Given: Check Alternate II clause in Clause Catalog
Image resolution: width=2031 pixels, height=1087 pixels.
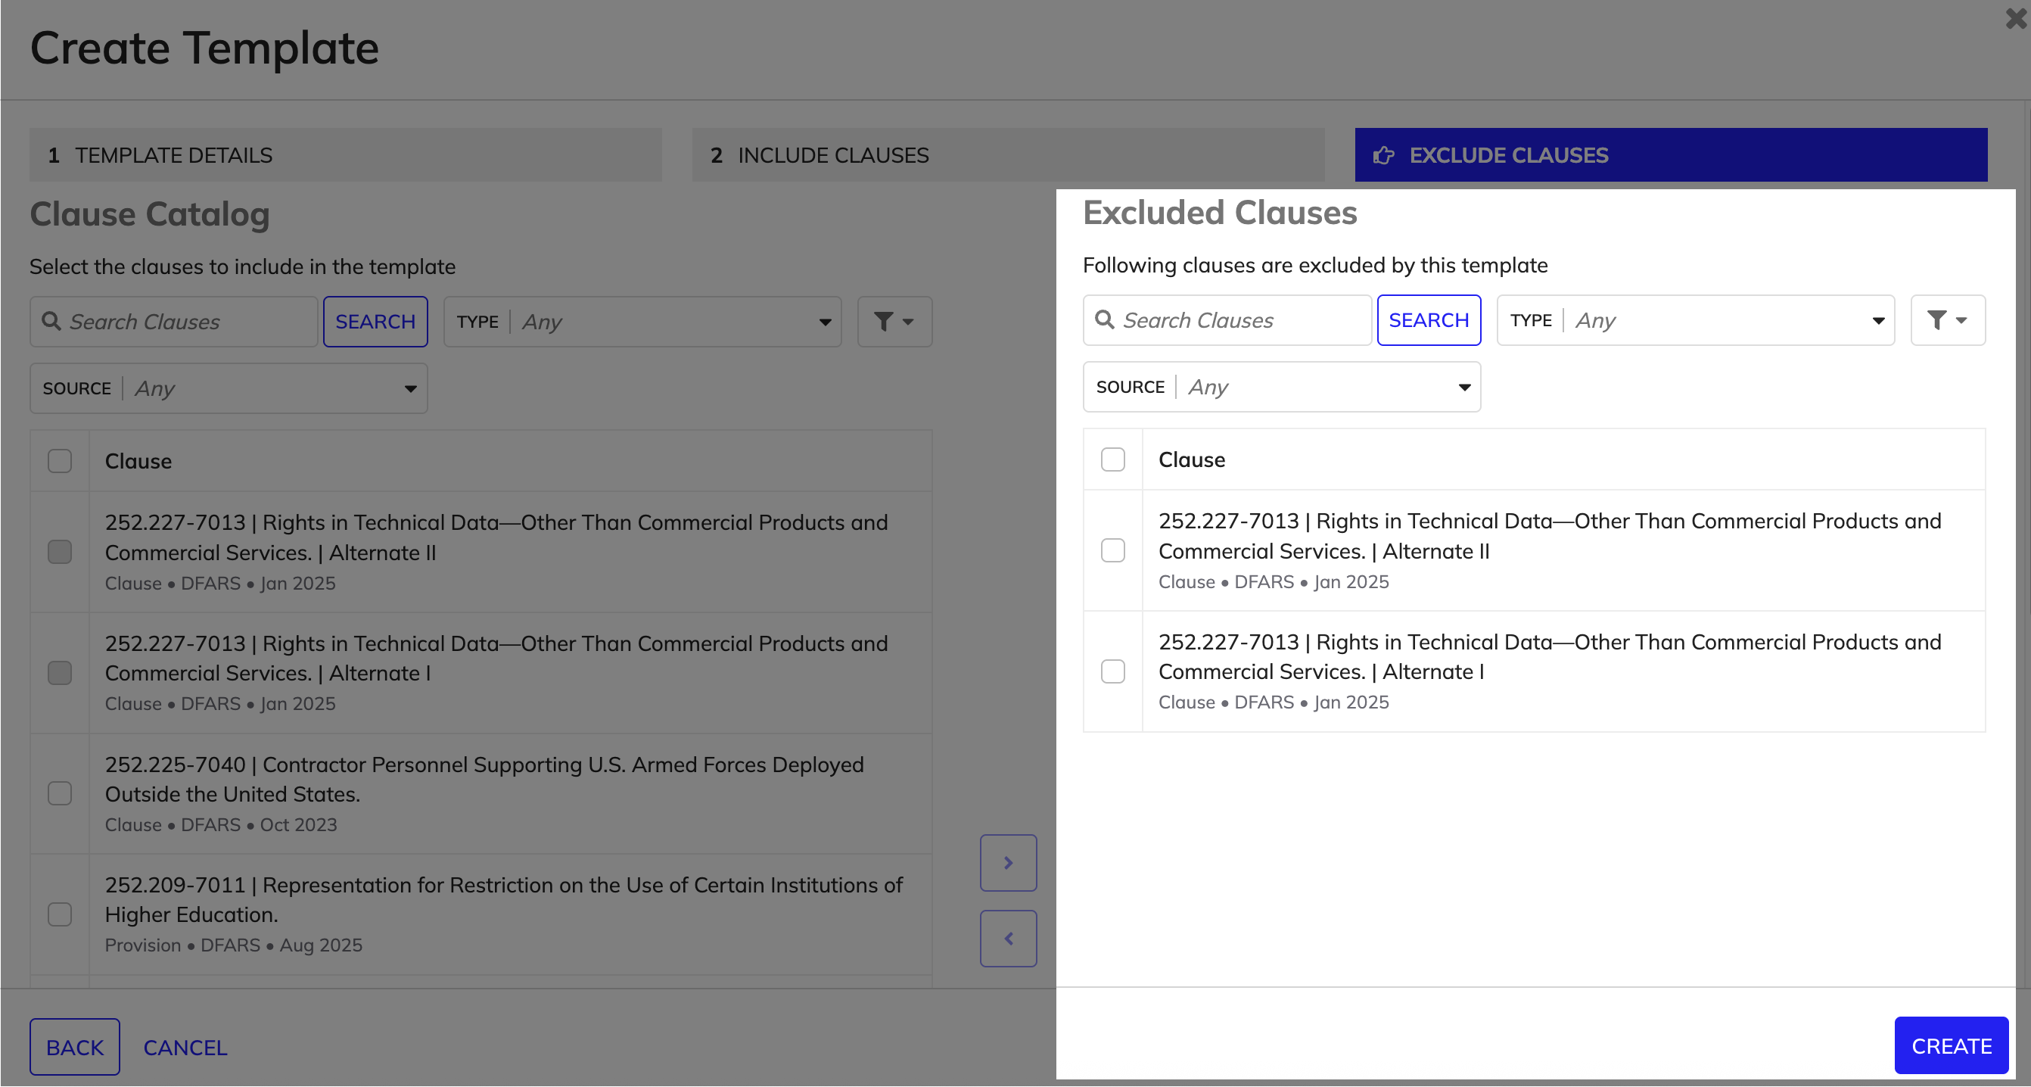Looking at the screenshot, I should (x=59, y=552).
